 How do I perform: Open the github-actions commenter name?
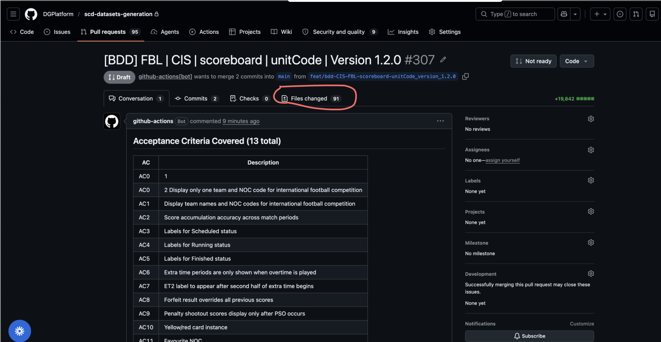[x=153, y=121]
